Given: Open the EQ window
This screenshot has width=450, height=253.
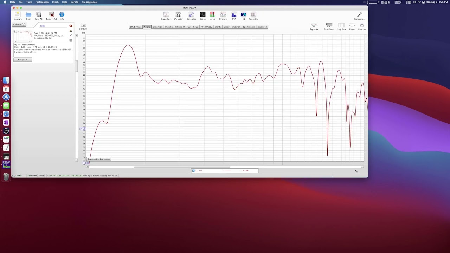Looking at the screenshot, I should click(244, 15).
